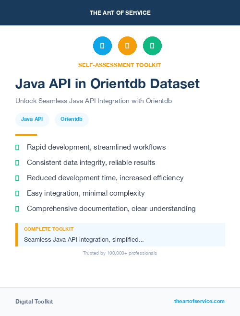Image resolution: width=240 pixels, height=316 pixels.
Task: Click subtitle Unlock Seamless Java API Integration
Action: (94, 101)
